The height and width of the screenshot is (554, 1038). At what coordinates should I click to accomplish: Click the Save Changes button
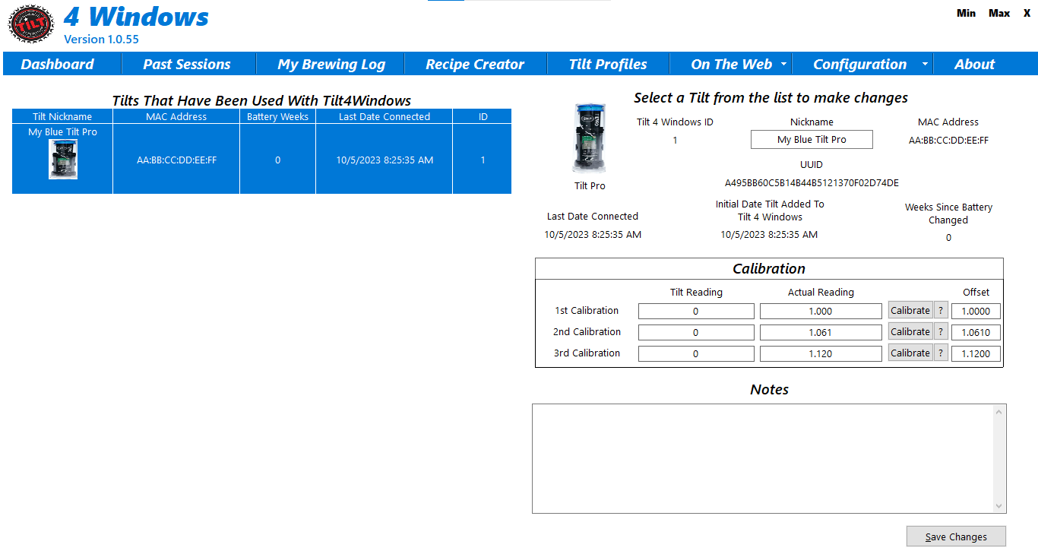pos(956,536)
